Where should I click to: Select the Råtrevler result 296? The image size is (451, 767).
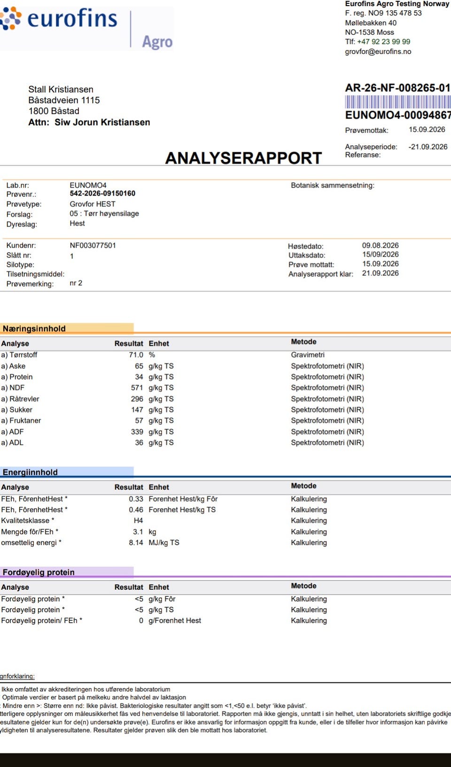[x=137, y=399]
